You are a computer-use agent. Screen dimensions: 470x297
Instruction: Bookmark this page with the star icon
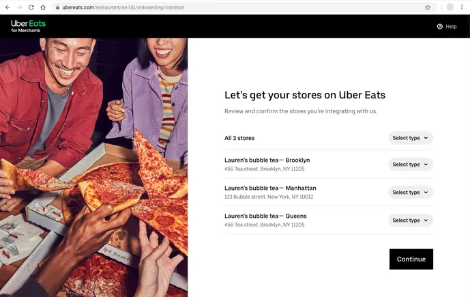(x=428, y=7)
